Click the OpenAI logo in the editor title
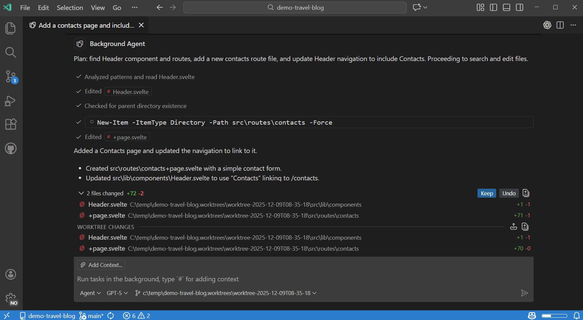This screenshot has width=583, height=320. click(x=547, y=25)
